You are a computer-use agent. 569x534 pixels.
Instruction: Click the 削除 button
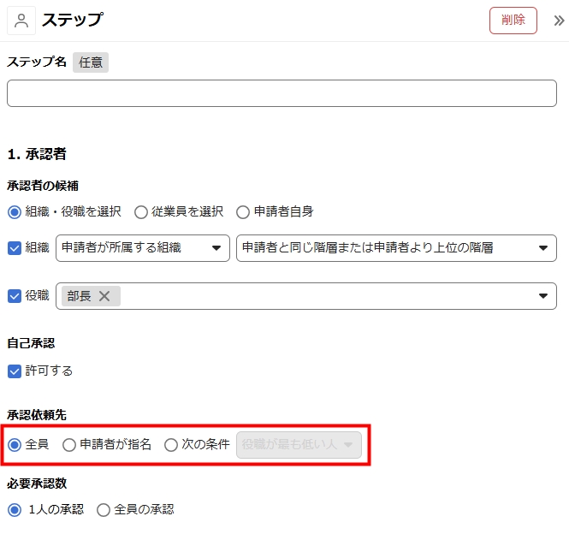(513, 21)
